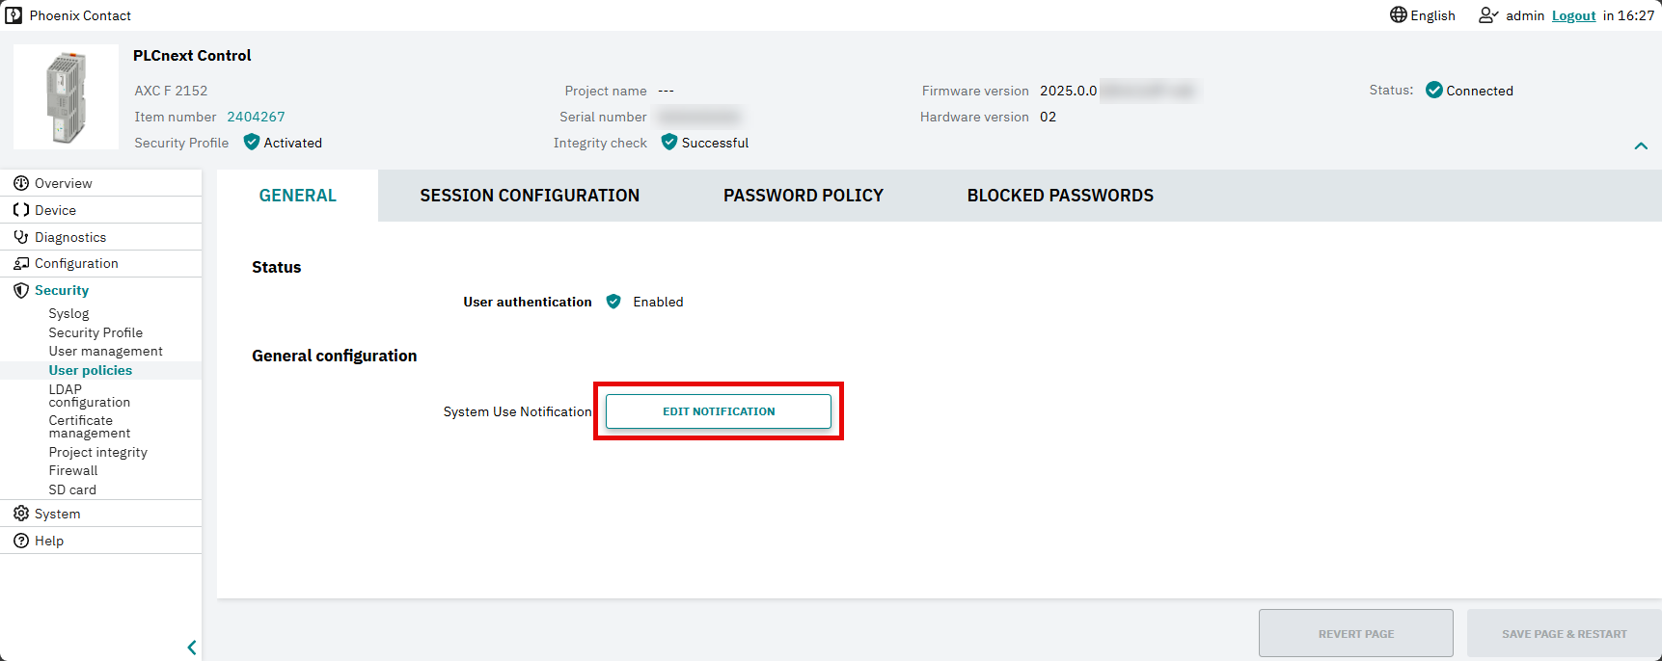The height and width of the screenshot is (661, 1662).
Task: Click the Security shield icon
Action: click(x=21, y=290)
